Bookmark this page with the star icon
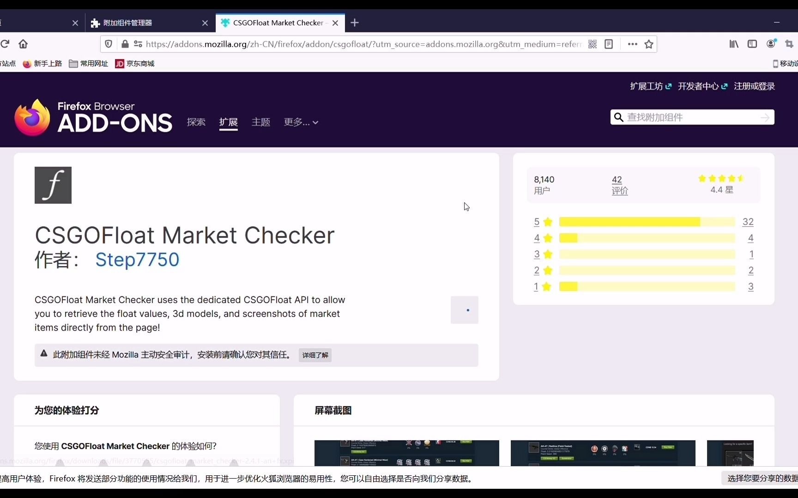 coord(649,44)
